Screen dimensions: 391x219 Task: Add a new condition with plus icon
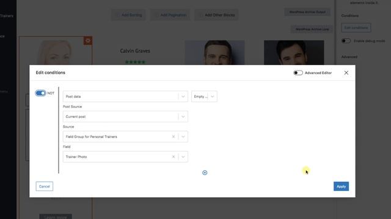pos(205,173)
